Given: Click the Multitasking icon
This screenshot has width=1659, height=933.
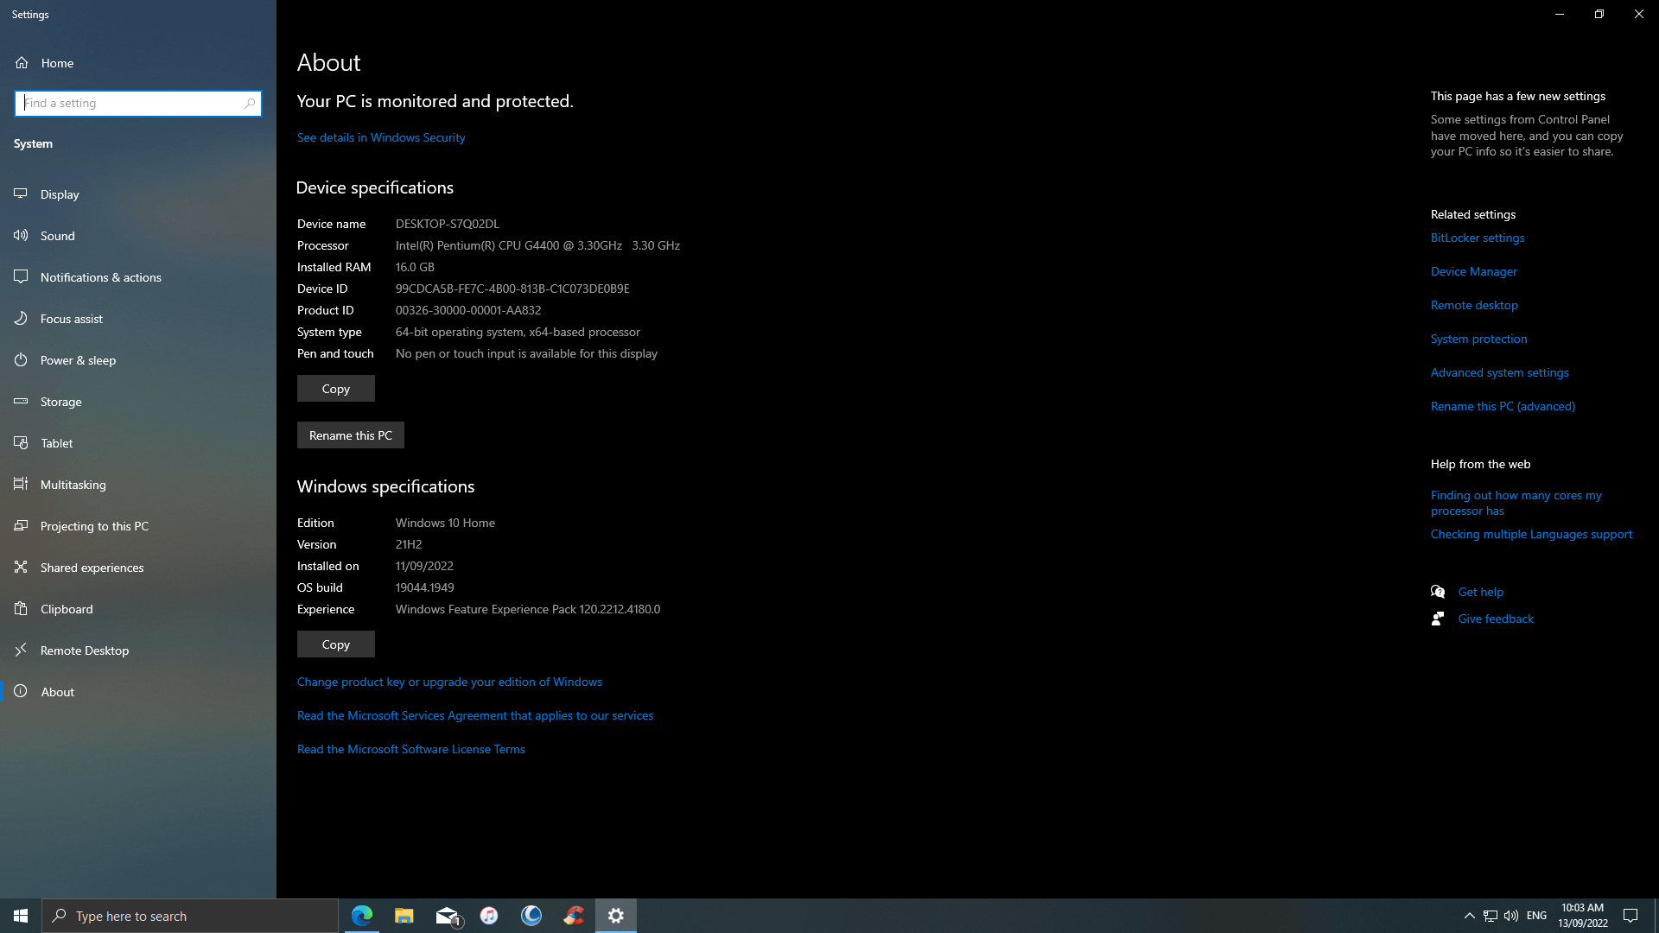Looking at the screenshot, I should 21,484.
